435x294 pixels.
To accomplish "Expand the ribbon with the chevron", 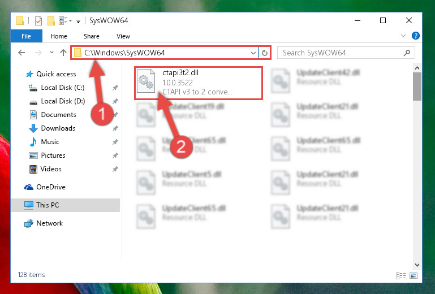I will (403, 36).
